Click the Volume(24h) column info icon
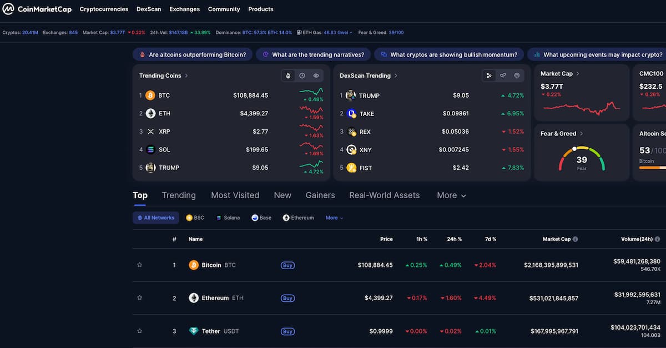666x348 pixels. pyautogui.click(x=657, y=239)
